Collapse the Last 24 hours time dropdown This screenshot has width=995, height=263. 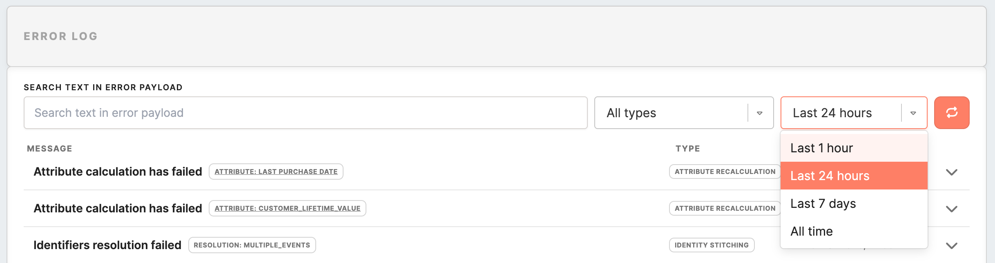click(841, 113)
